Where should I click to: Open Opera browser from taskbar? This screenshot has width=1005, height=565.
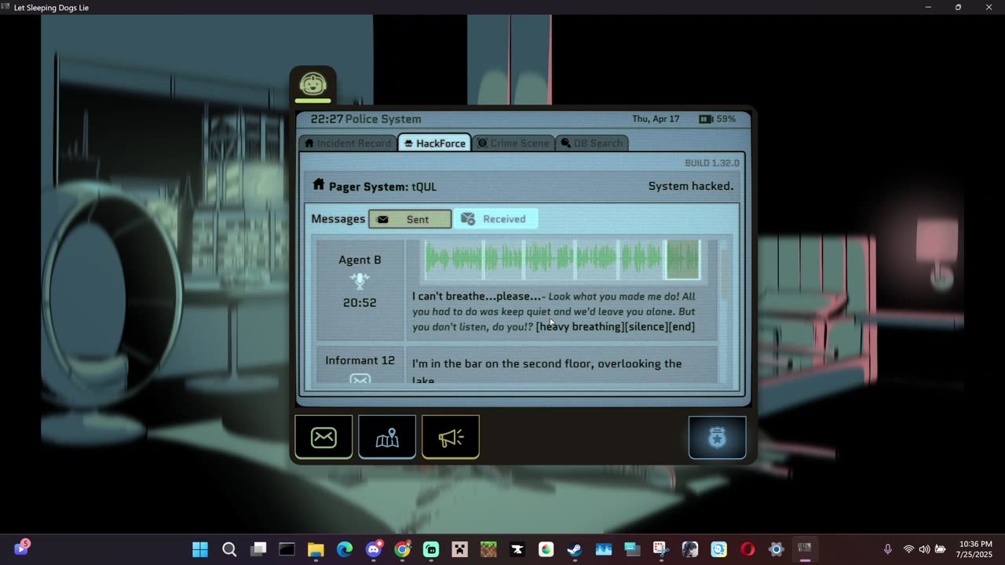747,549
